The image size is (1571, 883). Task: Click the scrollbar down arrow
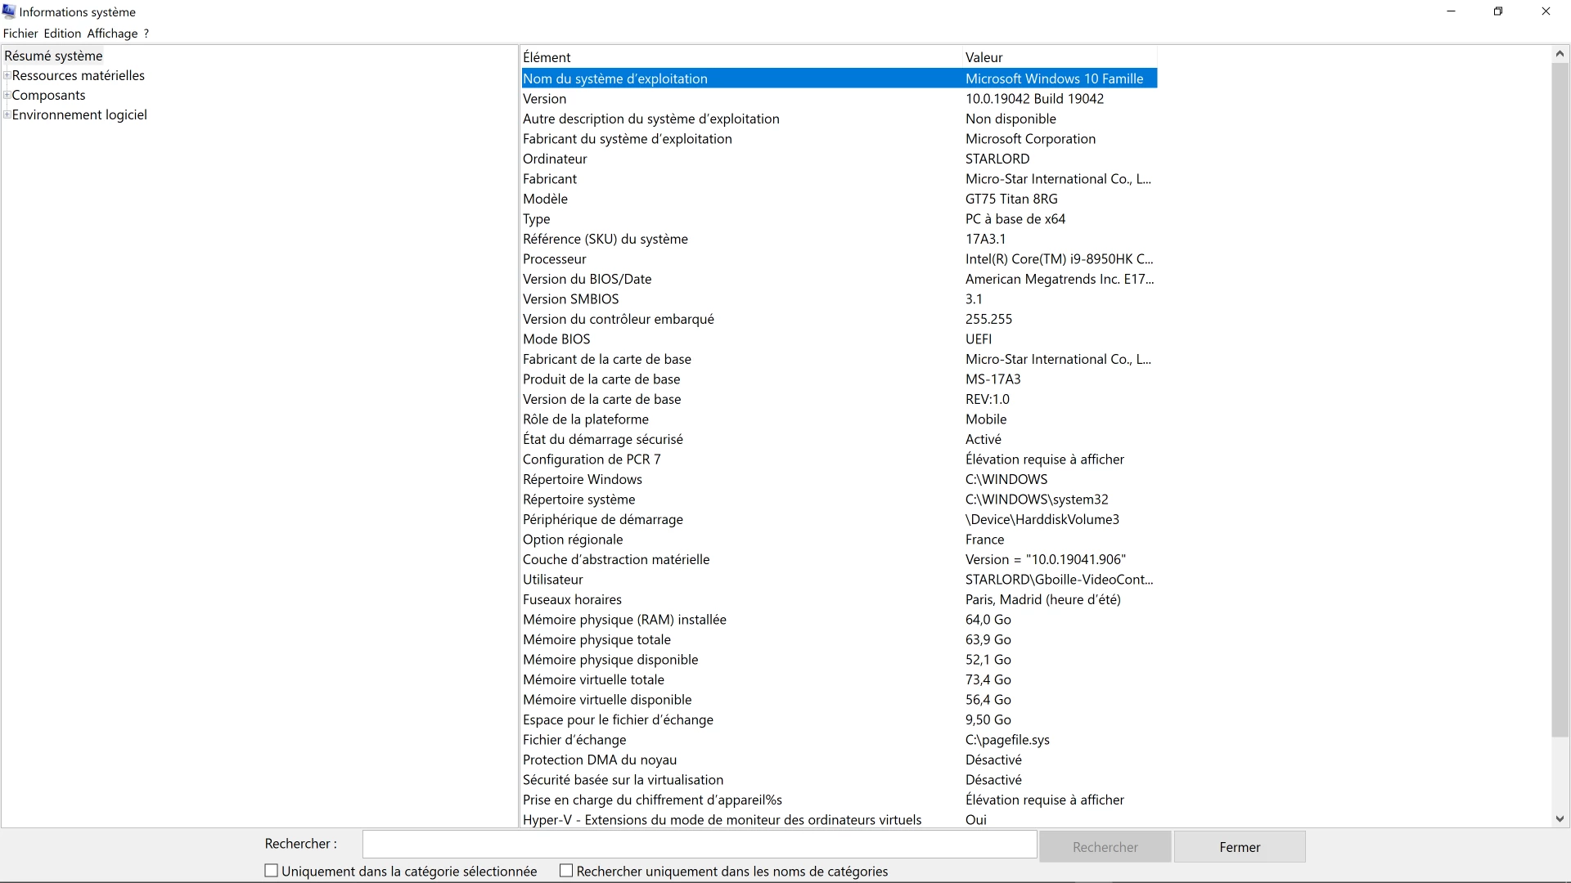pos(1560,818)
